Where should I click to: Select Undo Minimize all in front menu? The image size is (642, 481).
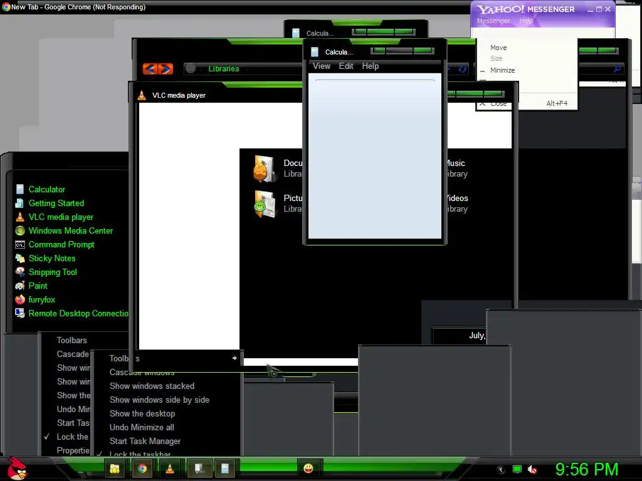click(142, 427)
